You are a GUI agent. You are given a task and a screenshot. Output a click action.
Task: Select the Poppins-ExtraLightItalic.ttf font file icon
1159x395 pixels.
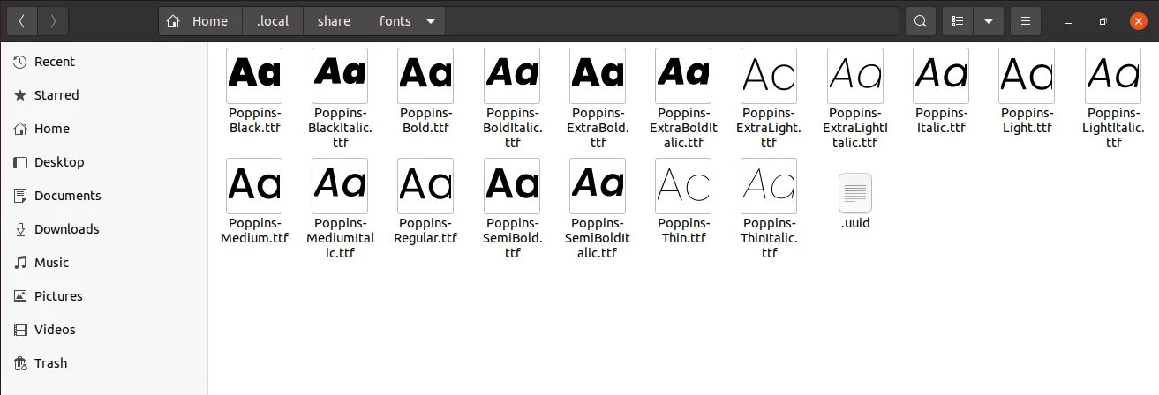pyautogui.click(x=855, y=76)
